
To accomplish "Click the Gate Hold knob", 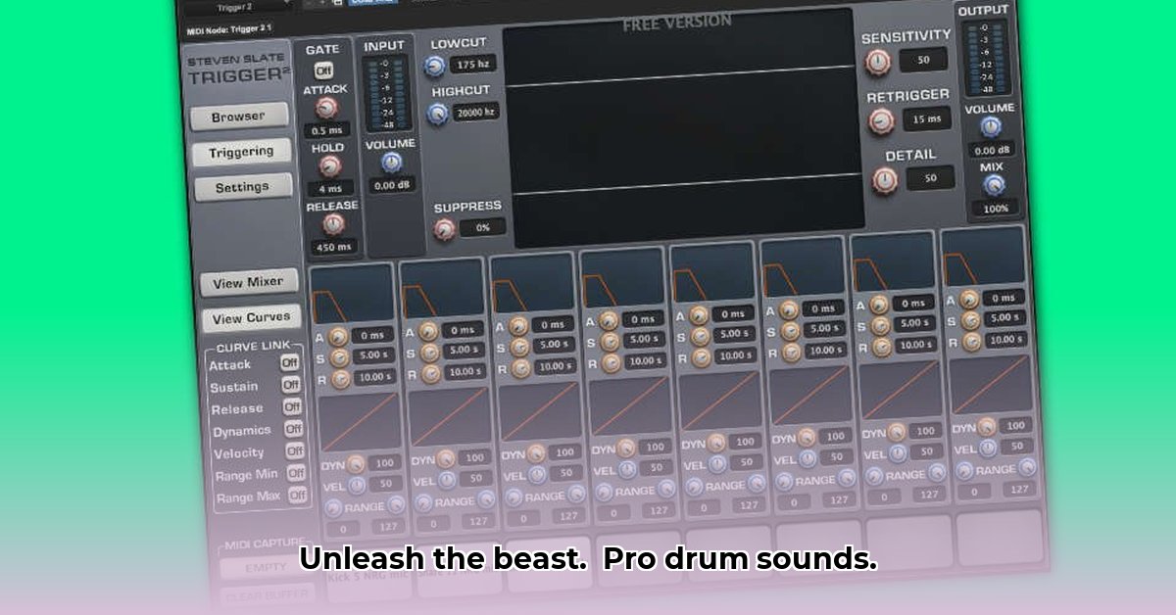I will click(x=330, y=166).
